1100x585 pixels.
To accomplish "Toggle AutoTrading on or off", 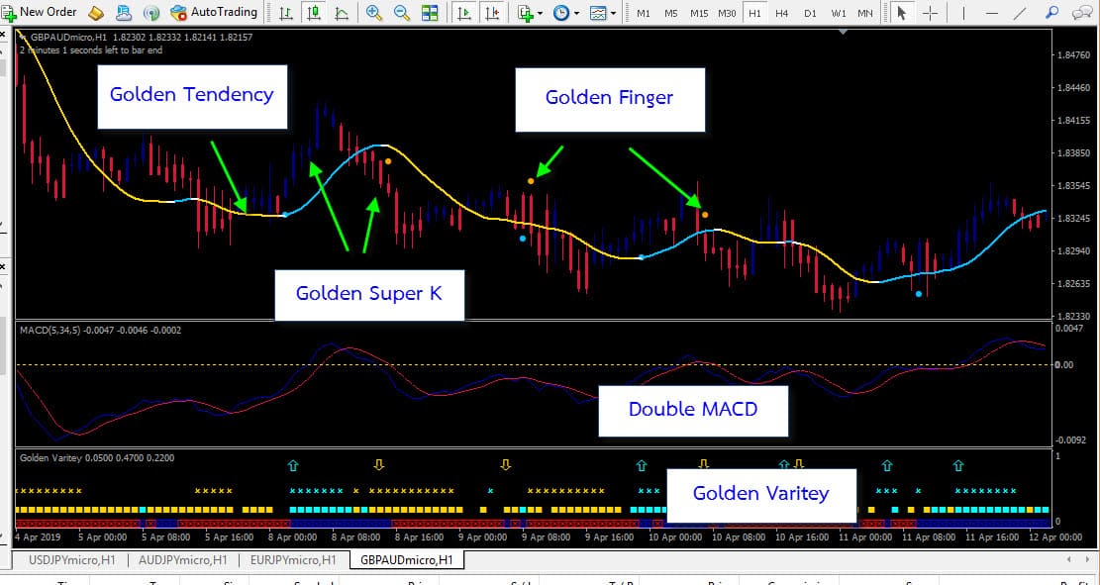I will pos(214,12).
